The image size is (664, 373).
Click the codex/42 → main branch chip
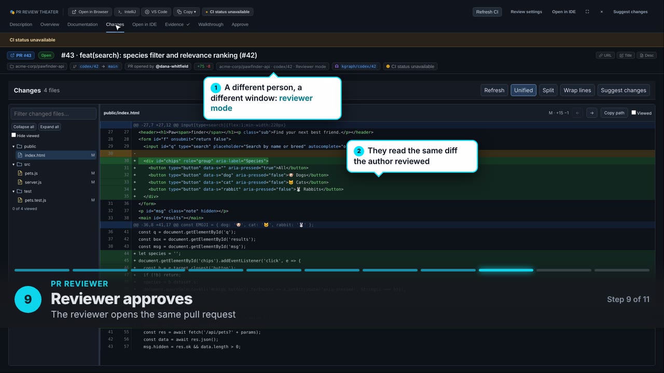click(96, 66)
